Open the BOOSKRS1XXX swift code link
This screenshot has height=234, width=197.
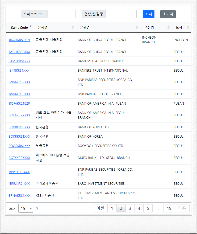19,146
